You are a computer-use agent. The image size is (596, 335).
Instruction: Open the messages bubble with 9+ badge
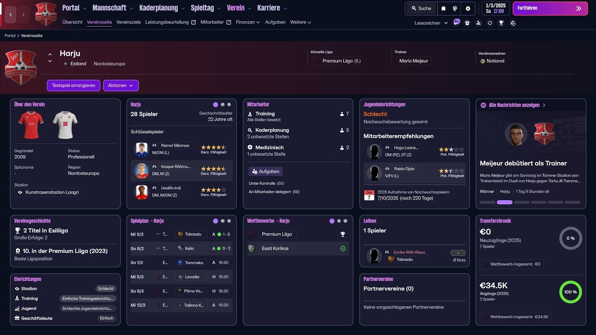456,22
